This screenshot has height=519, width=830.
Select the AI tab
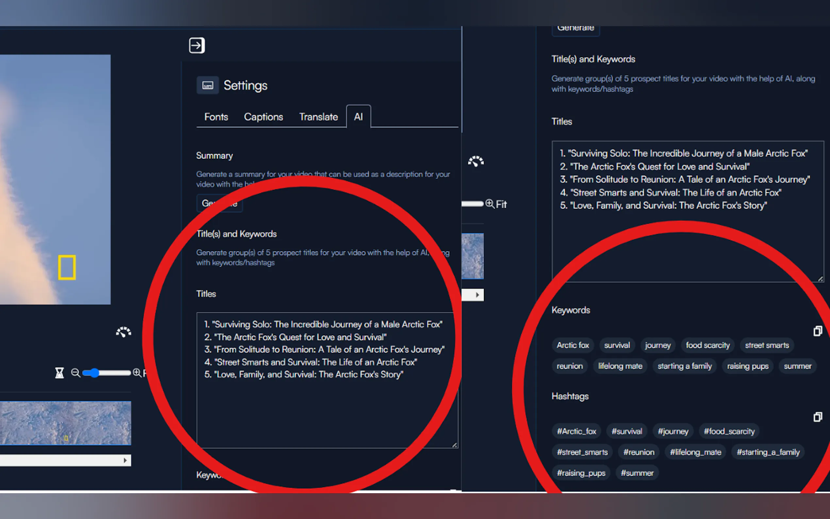click(x=358, y=117)
